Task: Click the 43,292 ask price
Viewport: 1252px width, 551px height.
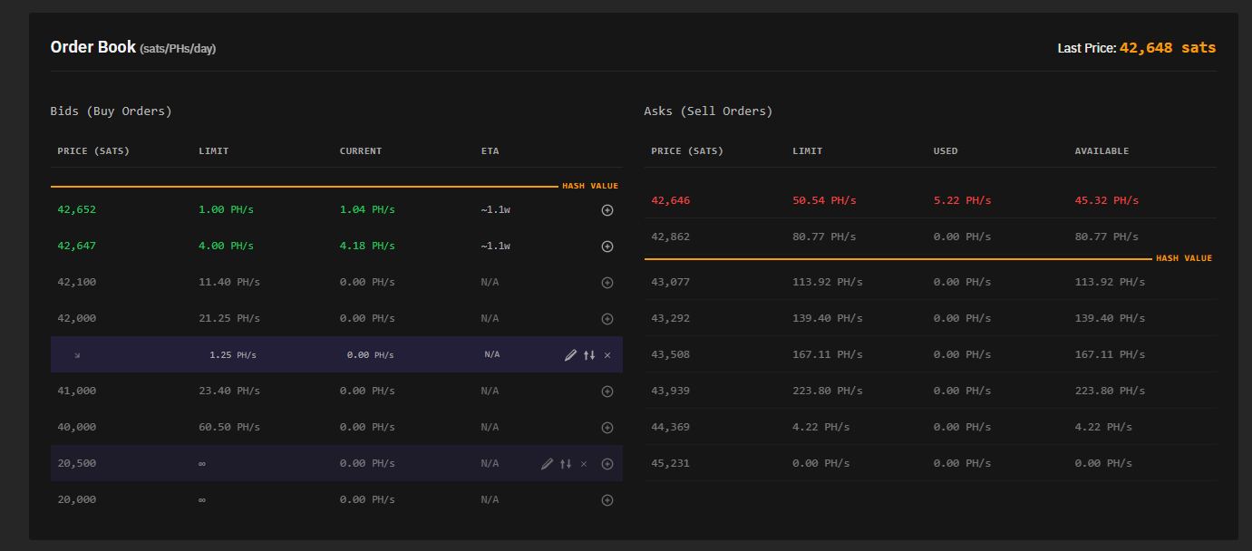Action: tap(670, 318)
